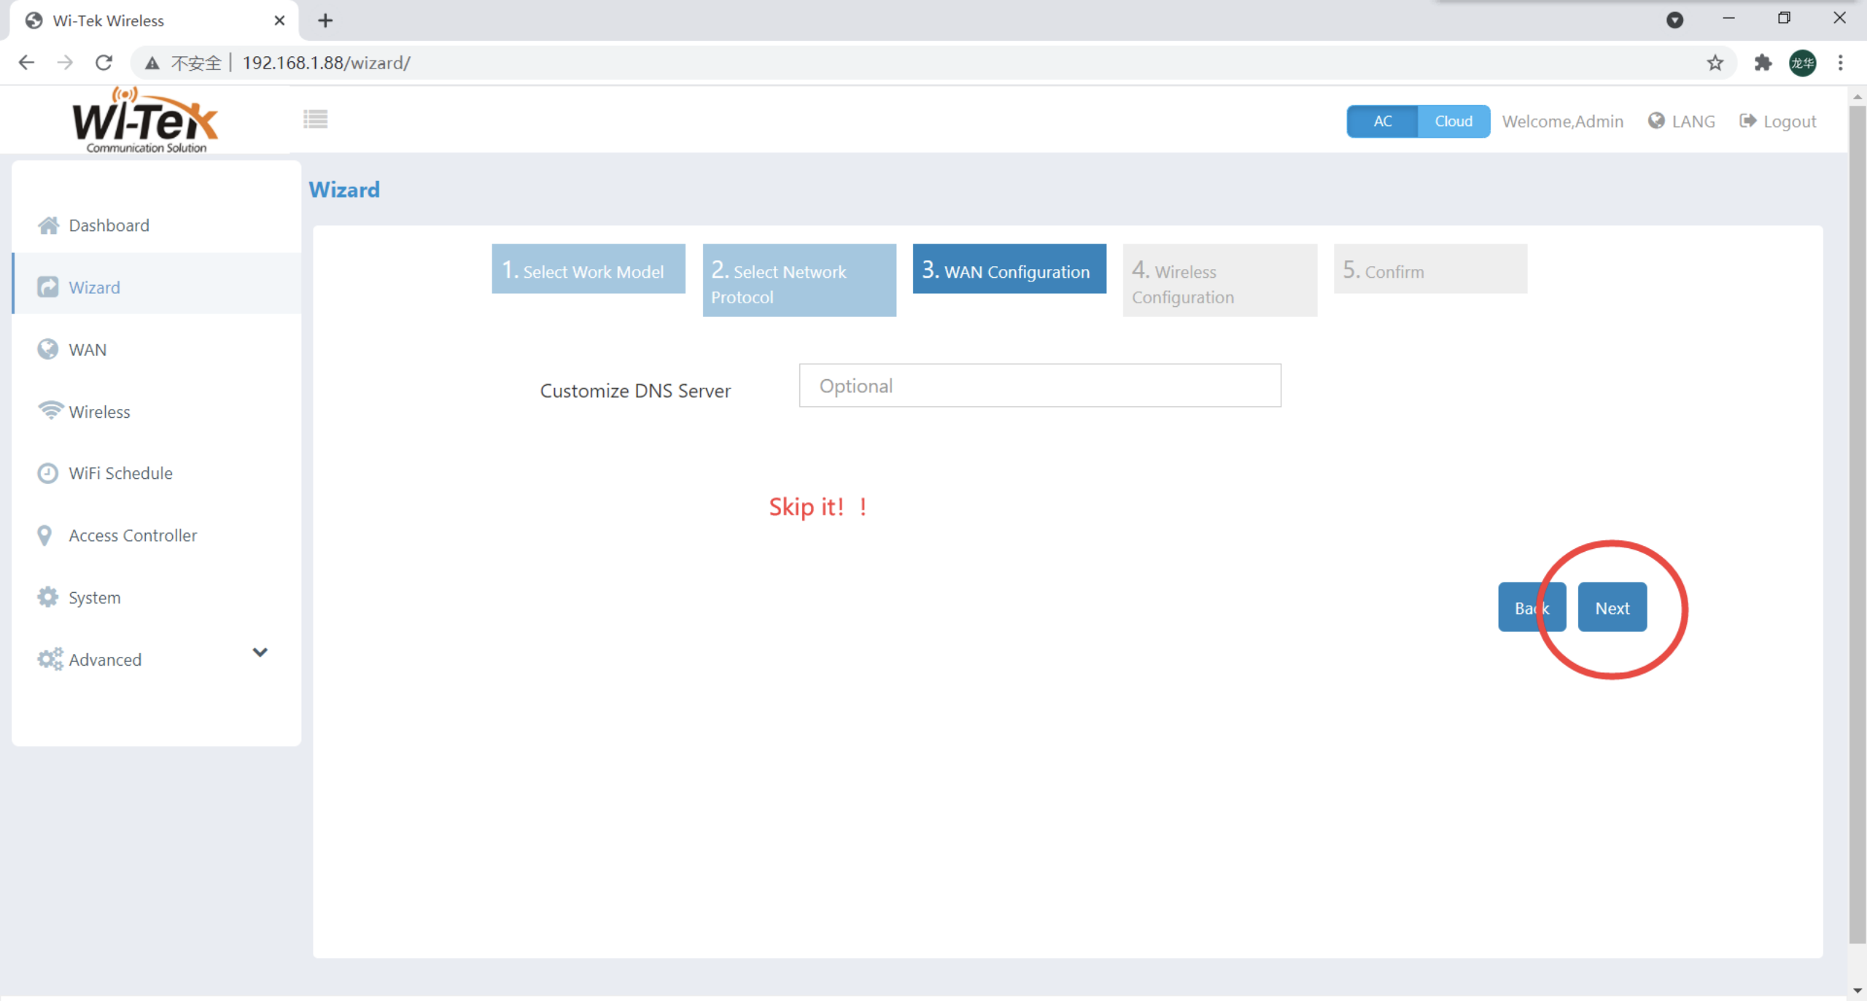Open Chrome three-dot menu
1867x1001 pixels.
point(1840,63)
